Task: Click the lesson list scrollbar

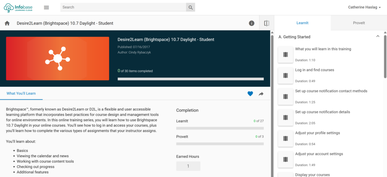Action: click(x=385, y=57)
